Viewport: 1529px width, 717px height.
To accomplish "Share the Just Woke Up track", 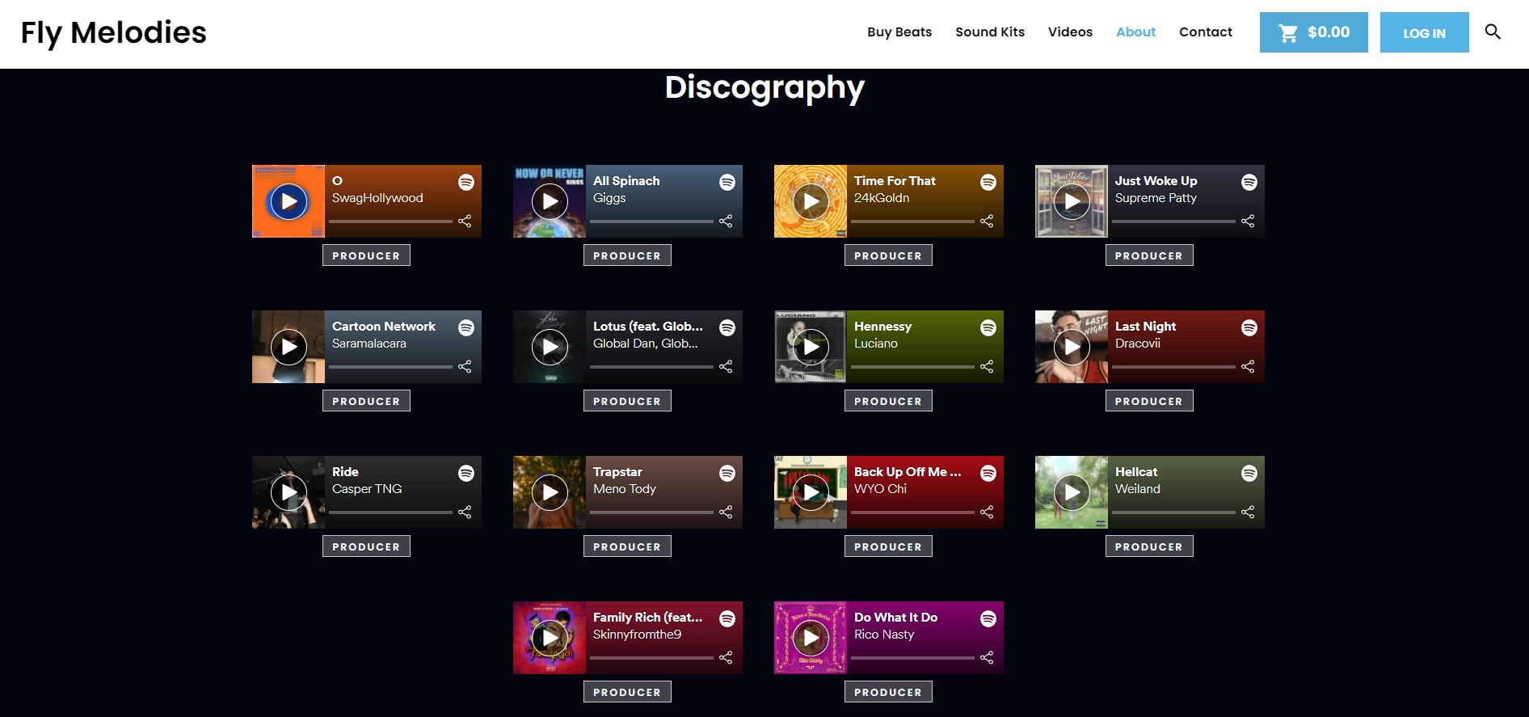I will tap(1248, 221).
